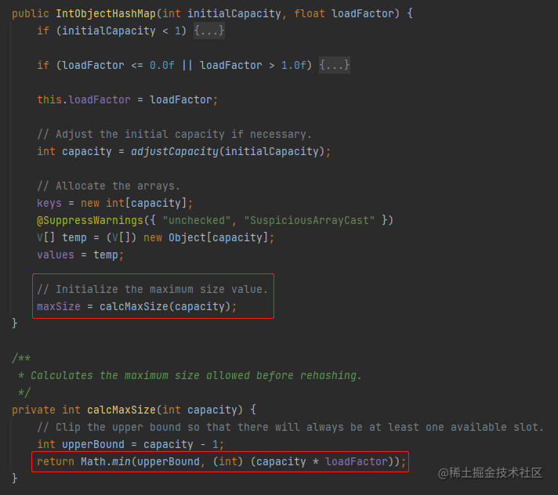The height and width of the screenshot is (495, 558).
Task: Click the calcMaxSize(capacity) call in the constructor
Action: (165, 306)
